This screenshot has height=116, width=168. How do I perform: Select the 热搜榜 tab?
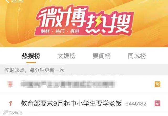31,56
